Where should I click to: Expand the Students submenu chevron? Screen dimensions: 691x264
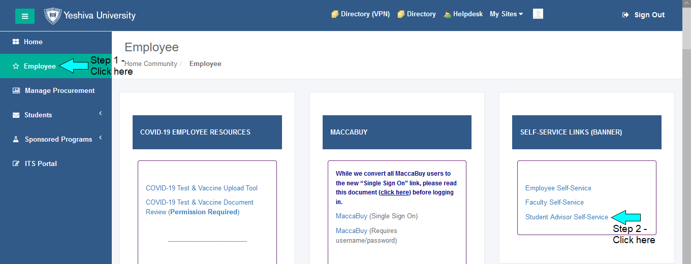click(x=101, y=113)
